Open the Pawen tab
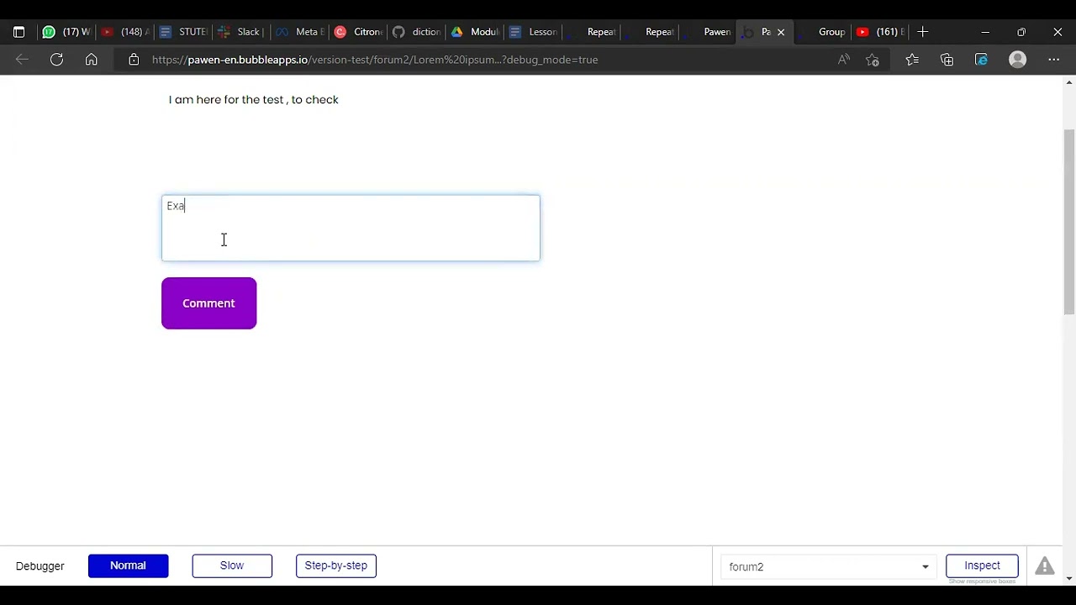This screenshot has height=605, width=1076. [706, 32]
